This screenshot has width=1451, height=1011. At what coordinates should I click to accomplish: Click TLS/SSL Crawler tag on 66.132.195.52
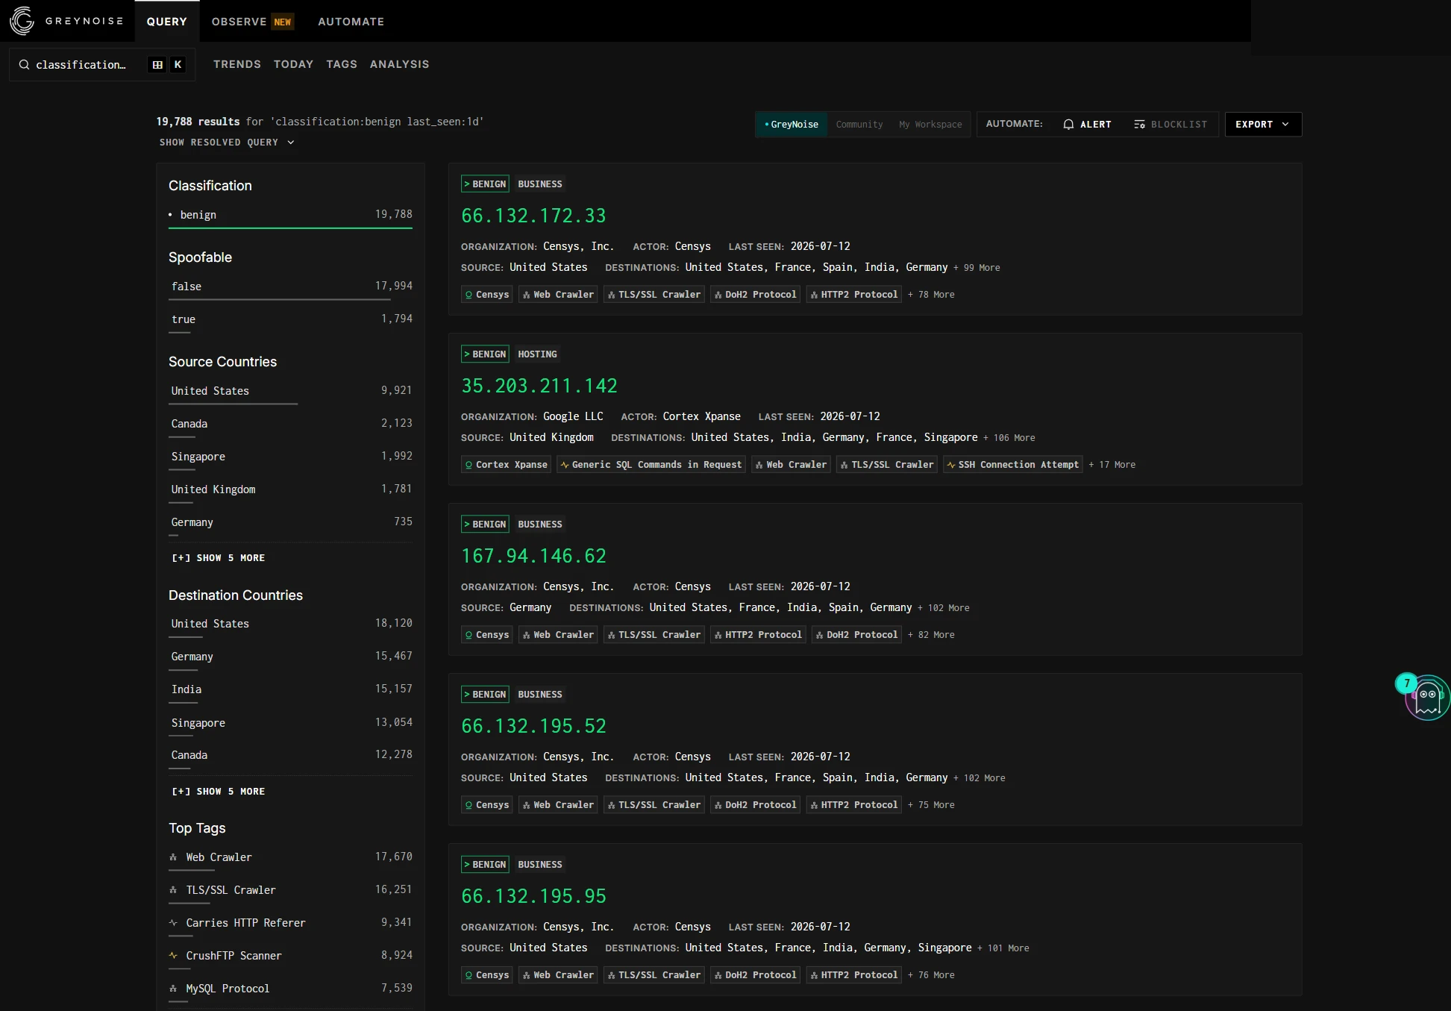(x=654, y=805)
